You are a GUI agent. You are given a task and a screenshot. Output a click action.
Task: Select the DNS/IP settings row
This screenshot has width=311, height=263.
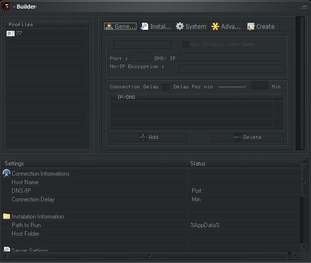click(151, 190)
